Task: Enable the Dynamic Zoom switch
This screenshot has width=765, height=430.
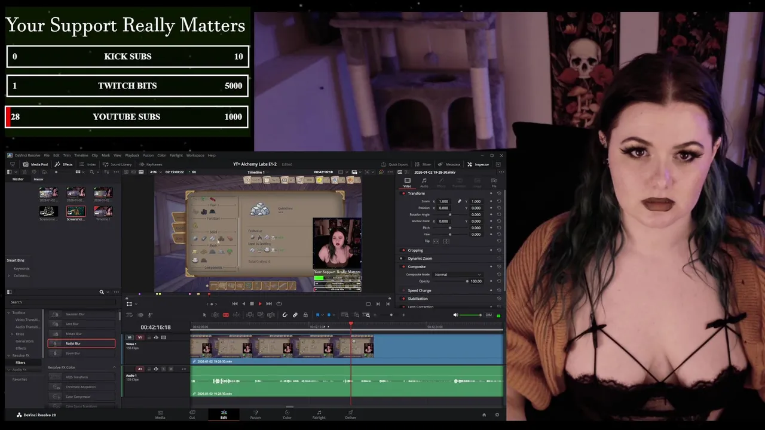Action: point(402,259)
